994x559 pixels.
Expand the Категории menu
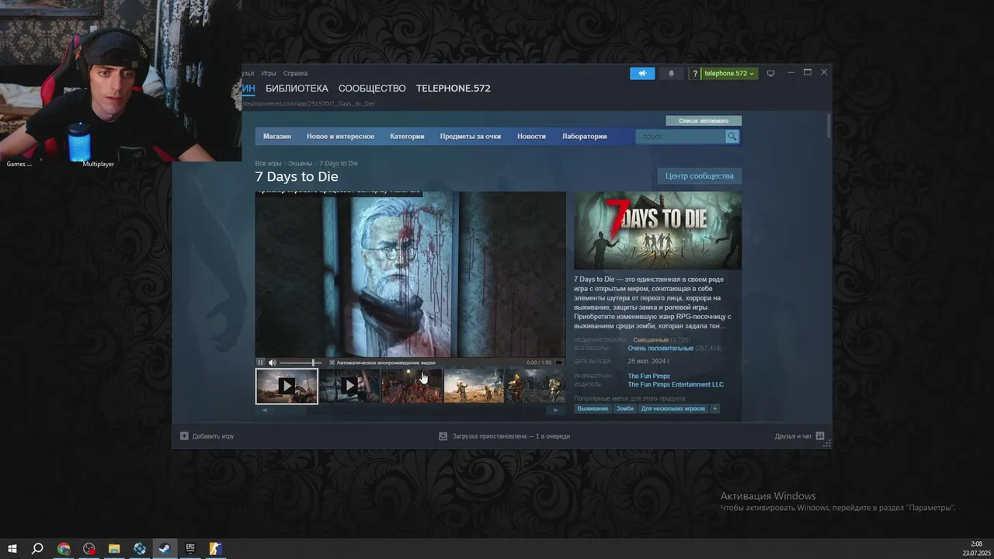pos(407,137)
